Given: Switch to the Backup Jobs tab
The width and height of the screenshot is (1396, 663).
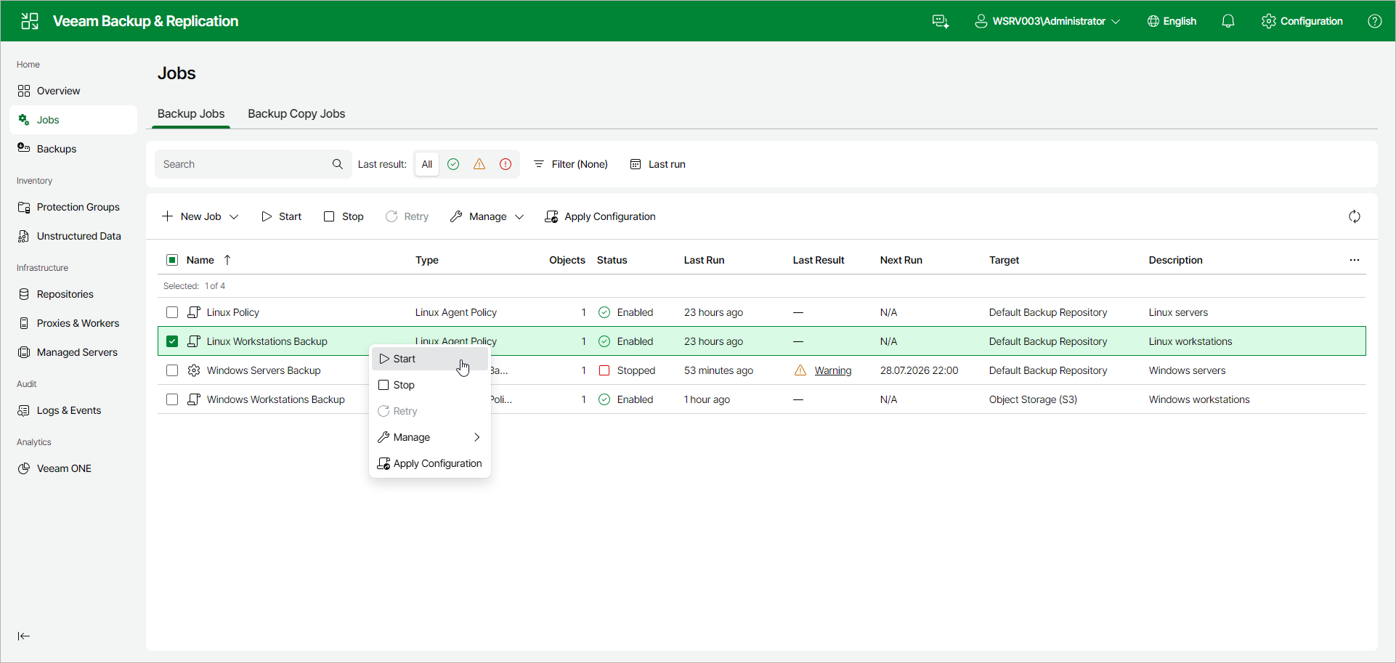Looking at the screenshot, I should [x=191, y=114].
